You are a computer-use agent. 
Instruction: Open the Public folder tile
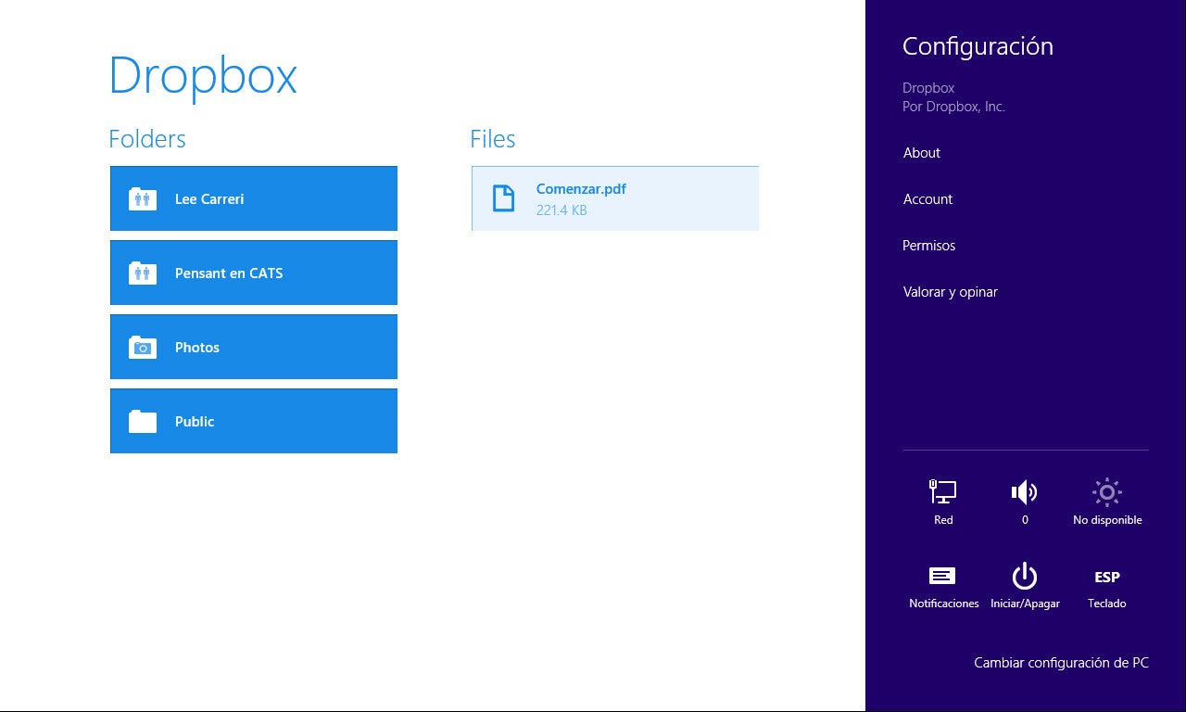[x=254, y=421]
